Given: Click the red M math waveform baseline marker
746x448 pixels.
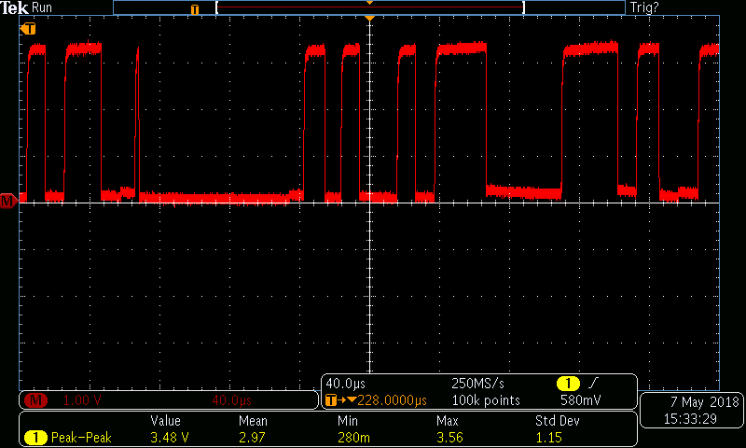Looking at the screenshot, I should pyautogui.click(x=7, y=202).
